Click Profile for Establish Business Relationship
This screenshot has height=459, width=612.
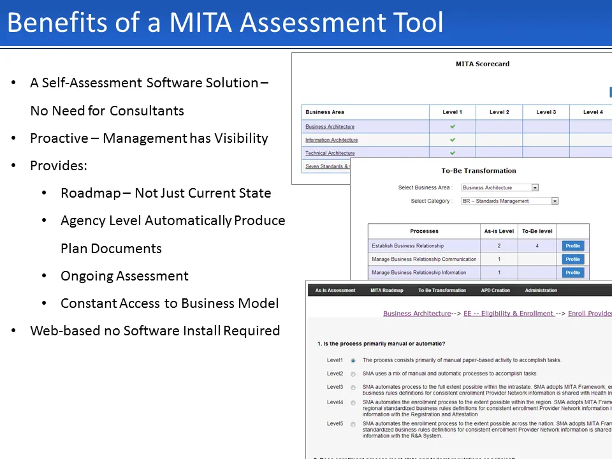tap(573, 246)
